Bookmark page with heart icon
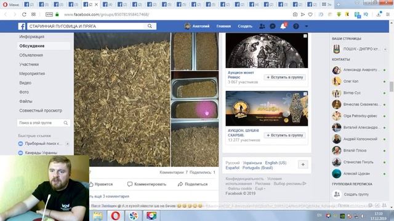Image resolution: width=394 pixels, height=221 pixels. click(310, 15)
